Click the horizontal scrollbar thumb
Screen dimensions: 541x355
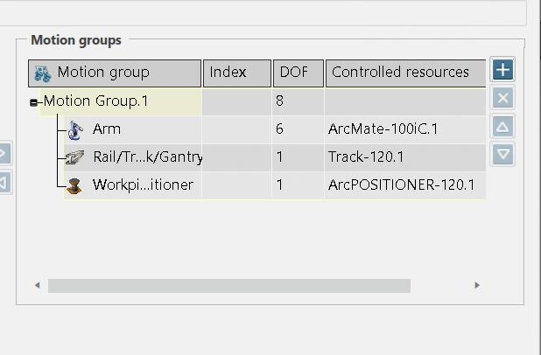(228, 285)
